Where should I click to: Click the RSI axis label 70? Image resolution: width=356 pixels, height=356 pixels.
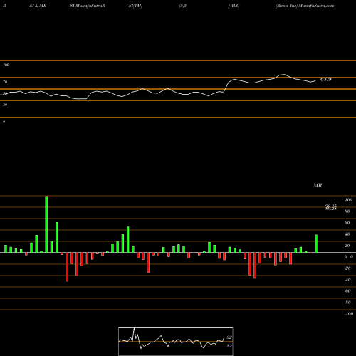click(5, 82)
